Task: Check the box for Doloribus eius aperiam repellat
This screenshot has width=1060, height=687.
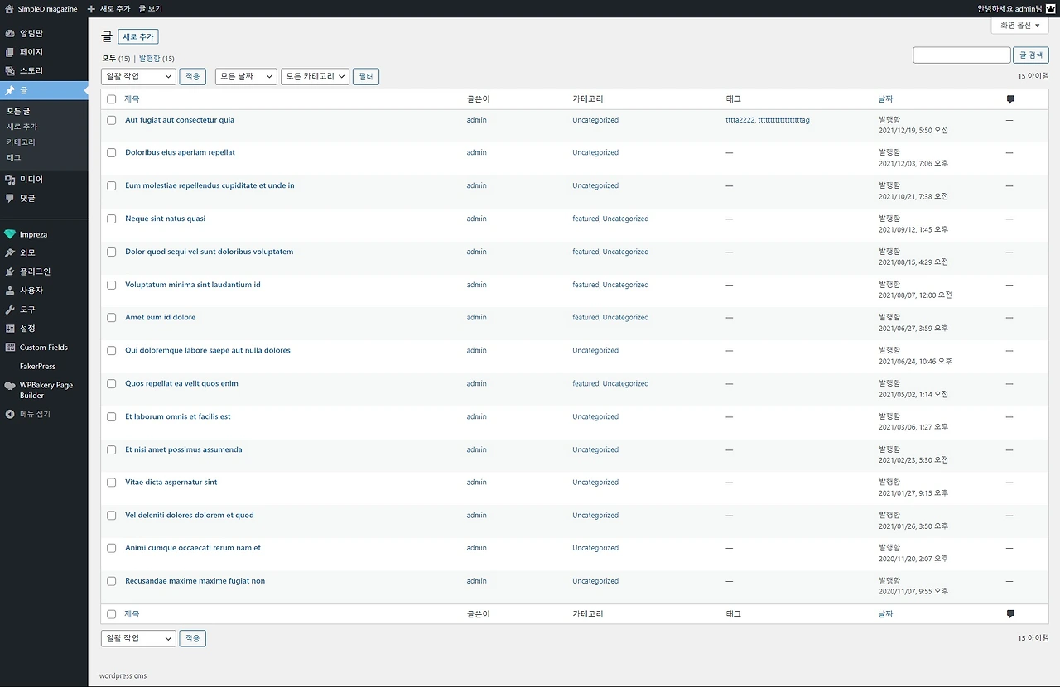Action: pyautogui.click(x=112, y=153)
